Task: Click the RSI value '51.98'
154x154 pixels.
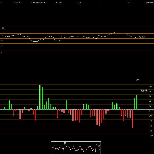Action: [x=142, y=37]
